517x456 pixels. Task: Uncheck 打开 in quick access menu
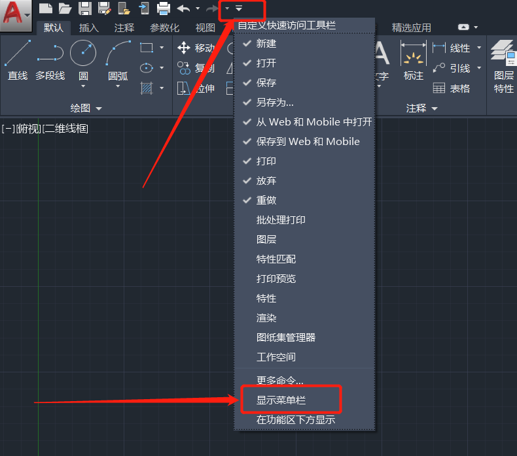tap(304, 63)
